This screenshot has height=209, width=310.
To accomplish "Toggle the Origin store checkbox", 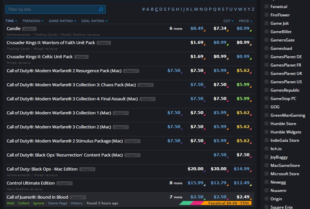I will coord(267,199).
